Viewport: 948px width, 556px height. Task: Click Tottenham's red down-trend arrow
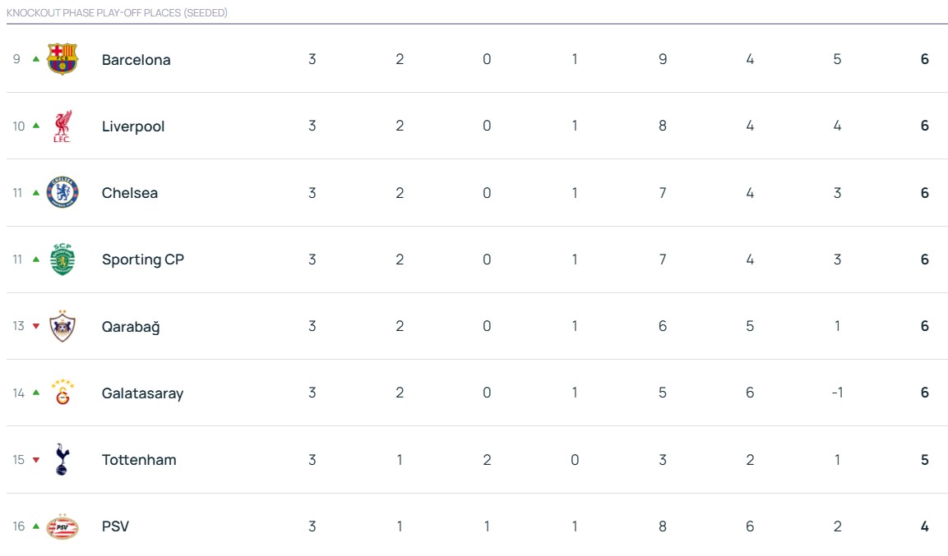[35, 460]
